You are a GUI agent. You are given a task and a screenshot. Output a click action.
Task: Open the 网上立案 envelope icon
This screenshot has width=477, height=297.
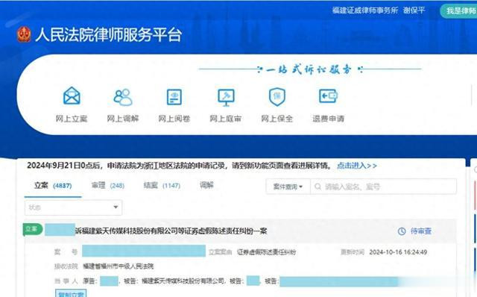[72, 96]
